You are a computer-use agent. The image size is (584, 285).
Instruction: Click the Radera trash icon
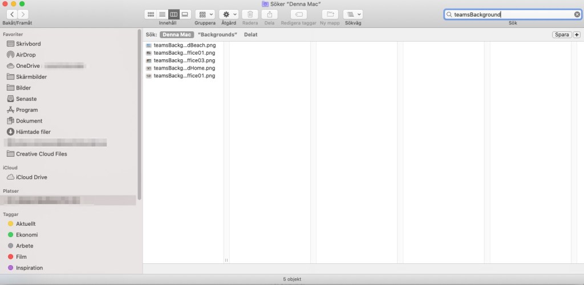click(x=249, y=14)
